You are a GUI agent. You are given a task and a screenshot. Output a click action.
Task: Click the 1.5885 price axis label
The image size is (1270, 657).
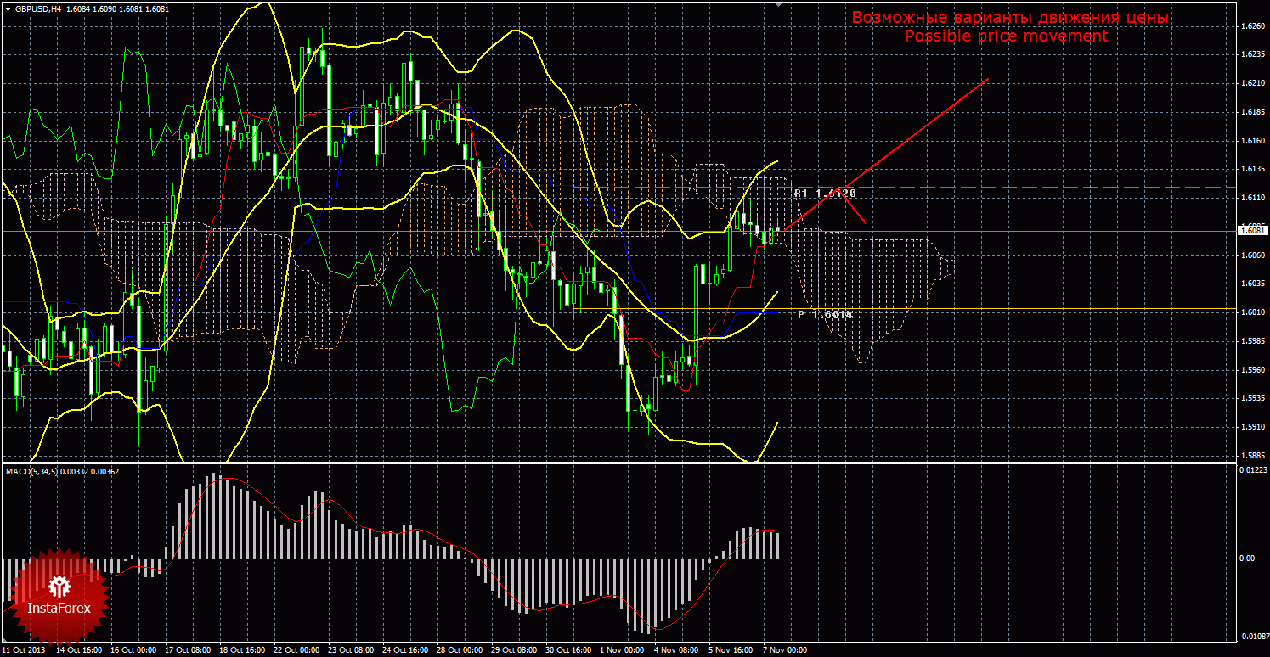[x=1251, y=456]
